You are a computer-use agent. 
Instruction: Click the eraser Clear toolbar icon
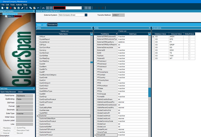point(22,8)
